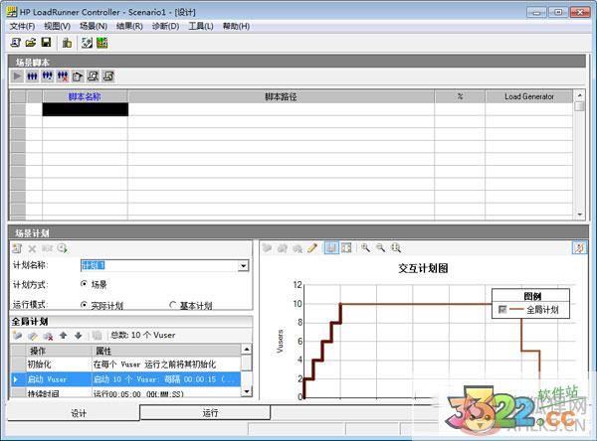Click the Start Scenario play icon

coord(17,76)
